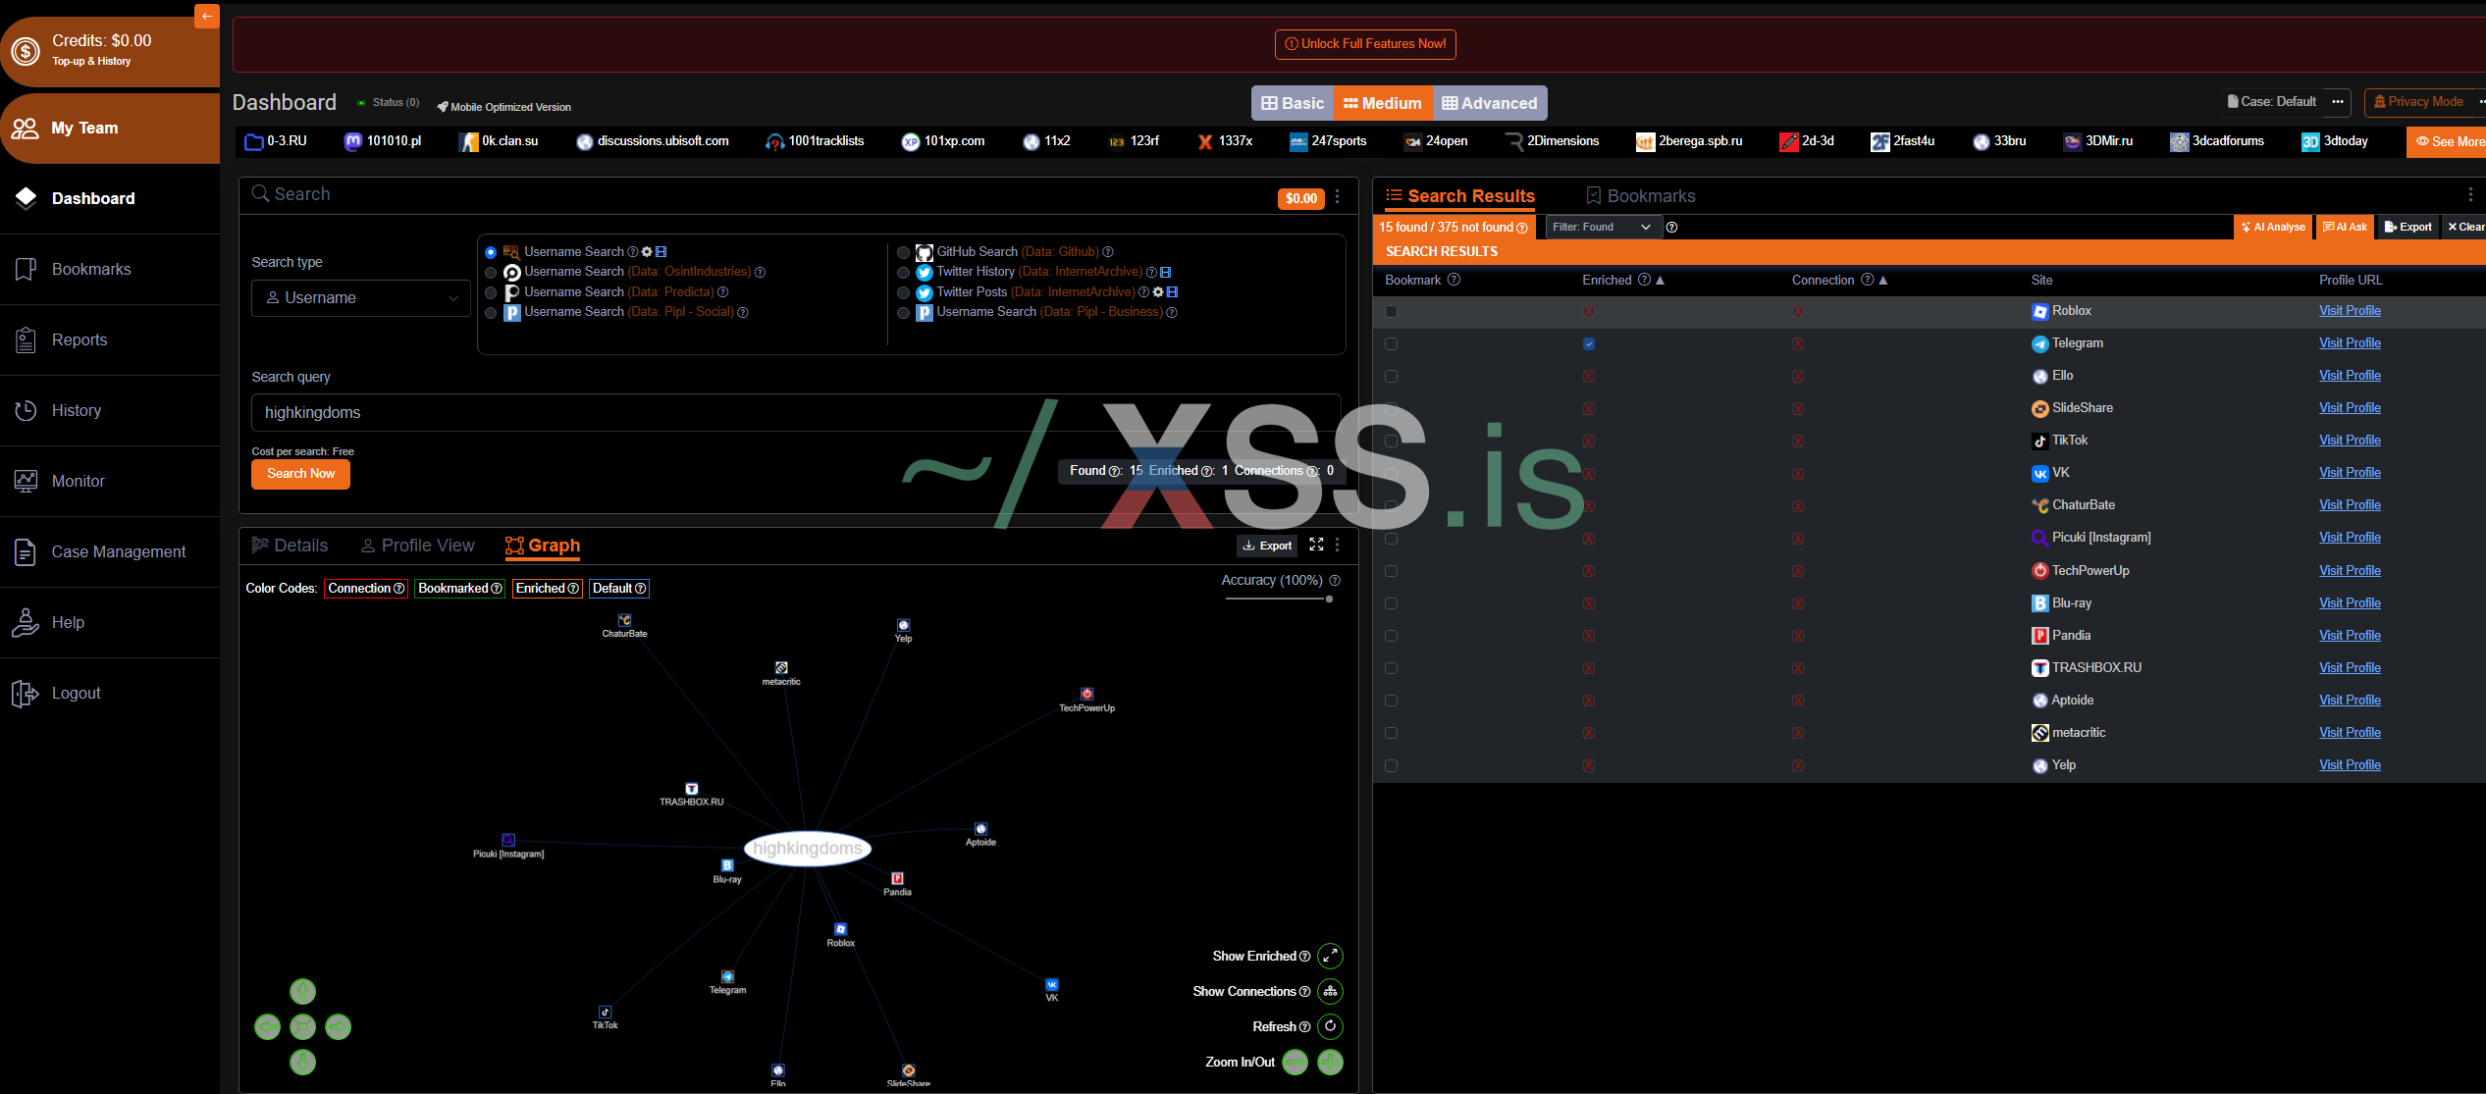Click the green zoom-in plus icon
2486x1094 pixels.
click(x=1330, y=1062)
